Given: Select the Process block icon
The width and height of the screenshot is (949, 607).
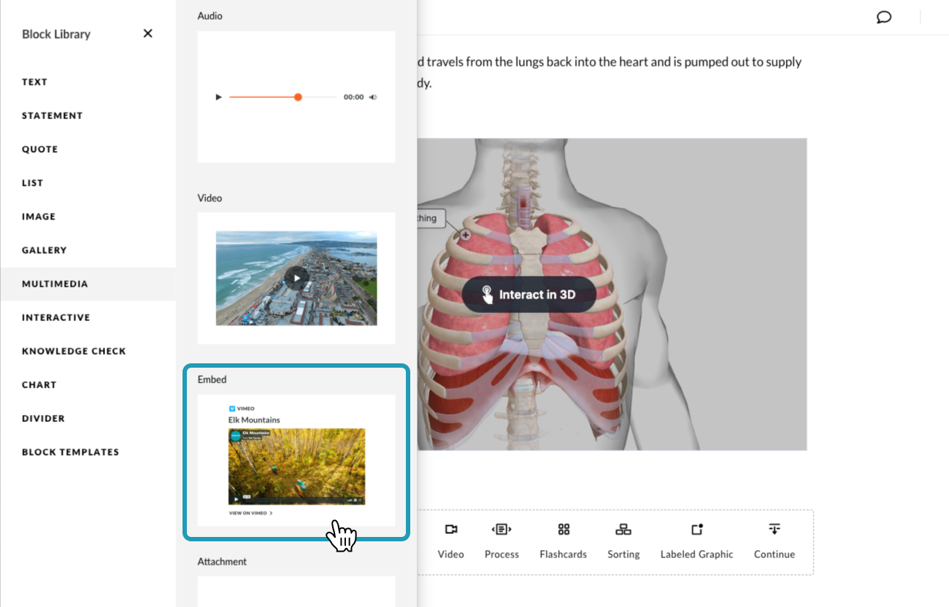Looking at the screenshot, I should click(x=502, y=529).
